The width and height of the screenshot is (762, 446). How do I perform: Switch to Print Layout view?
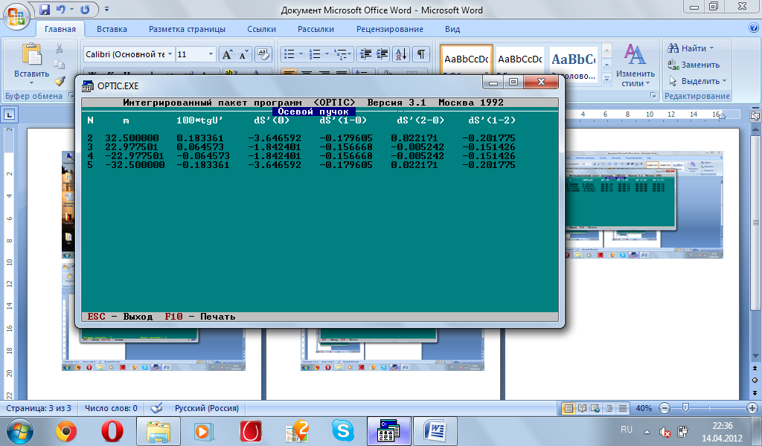(x=568, y=408)
